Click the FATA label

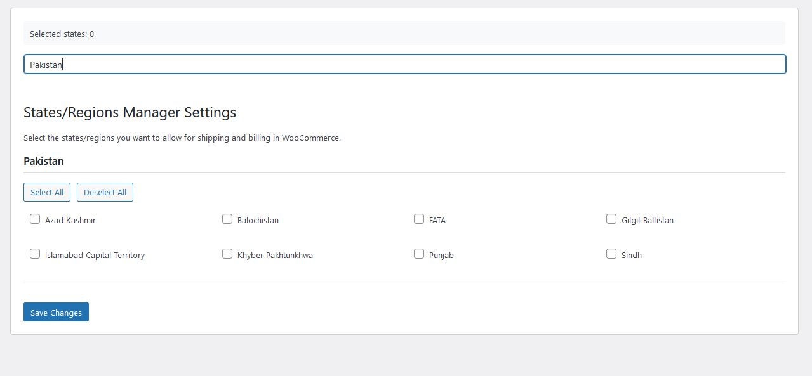(437, 221)
